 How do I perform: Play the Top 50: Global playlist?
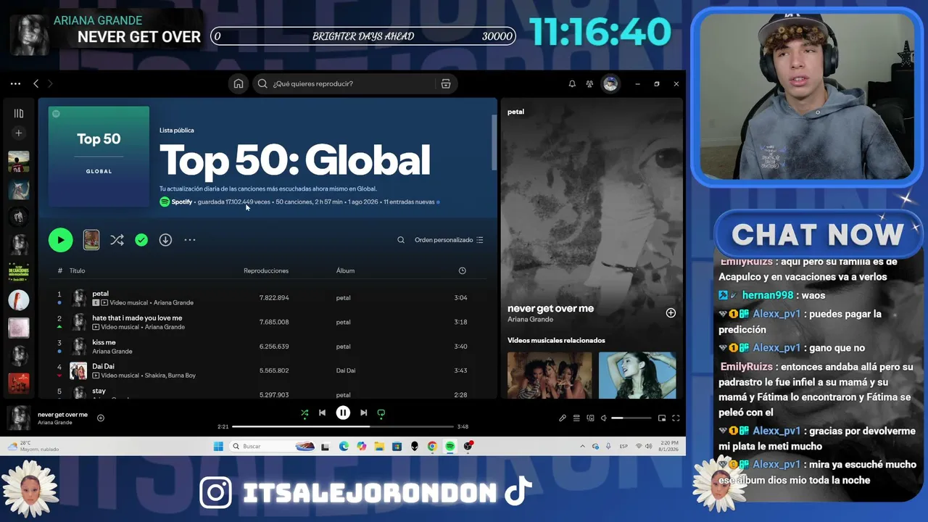click(x=60, y=240)
